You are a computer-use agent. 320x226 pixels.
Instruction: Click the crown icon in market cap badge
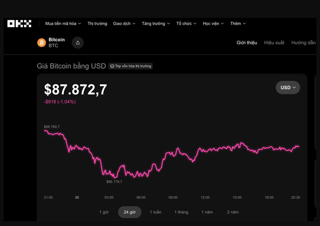(112, 66)
